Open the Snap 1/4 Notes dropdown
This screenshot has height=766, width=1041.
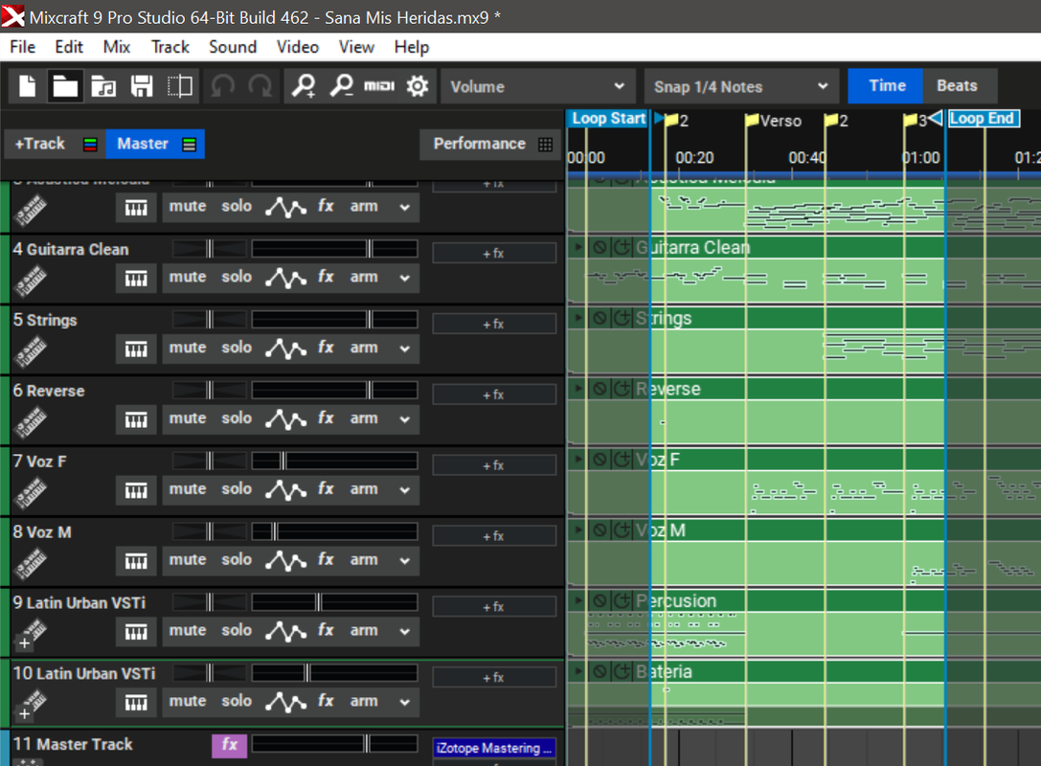point(741,86)
